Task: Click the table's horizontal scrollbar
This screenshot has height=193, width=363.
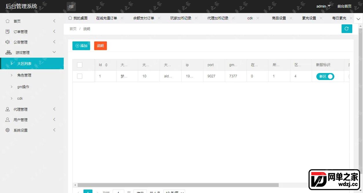Action: pos(178,185)
